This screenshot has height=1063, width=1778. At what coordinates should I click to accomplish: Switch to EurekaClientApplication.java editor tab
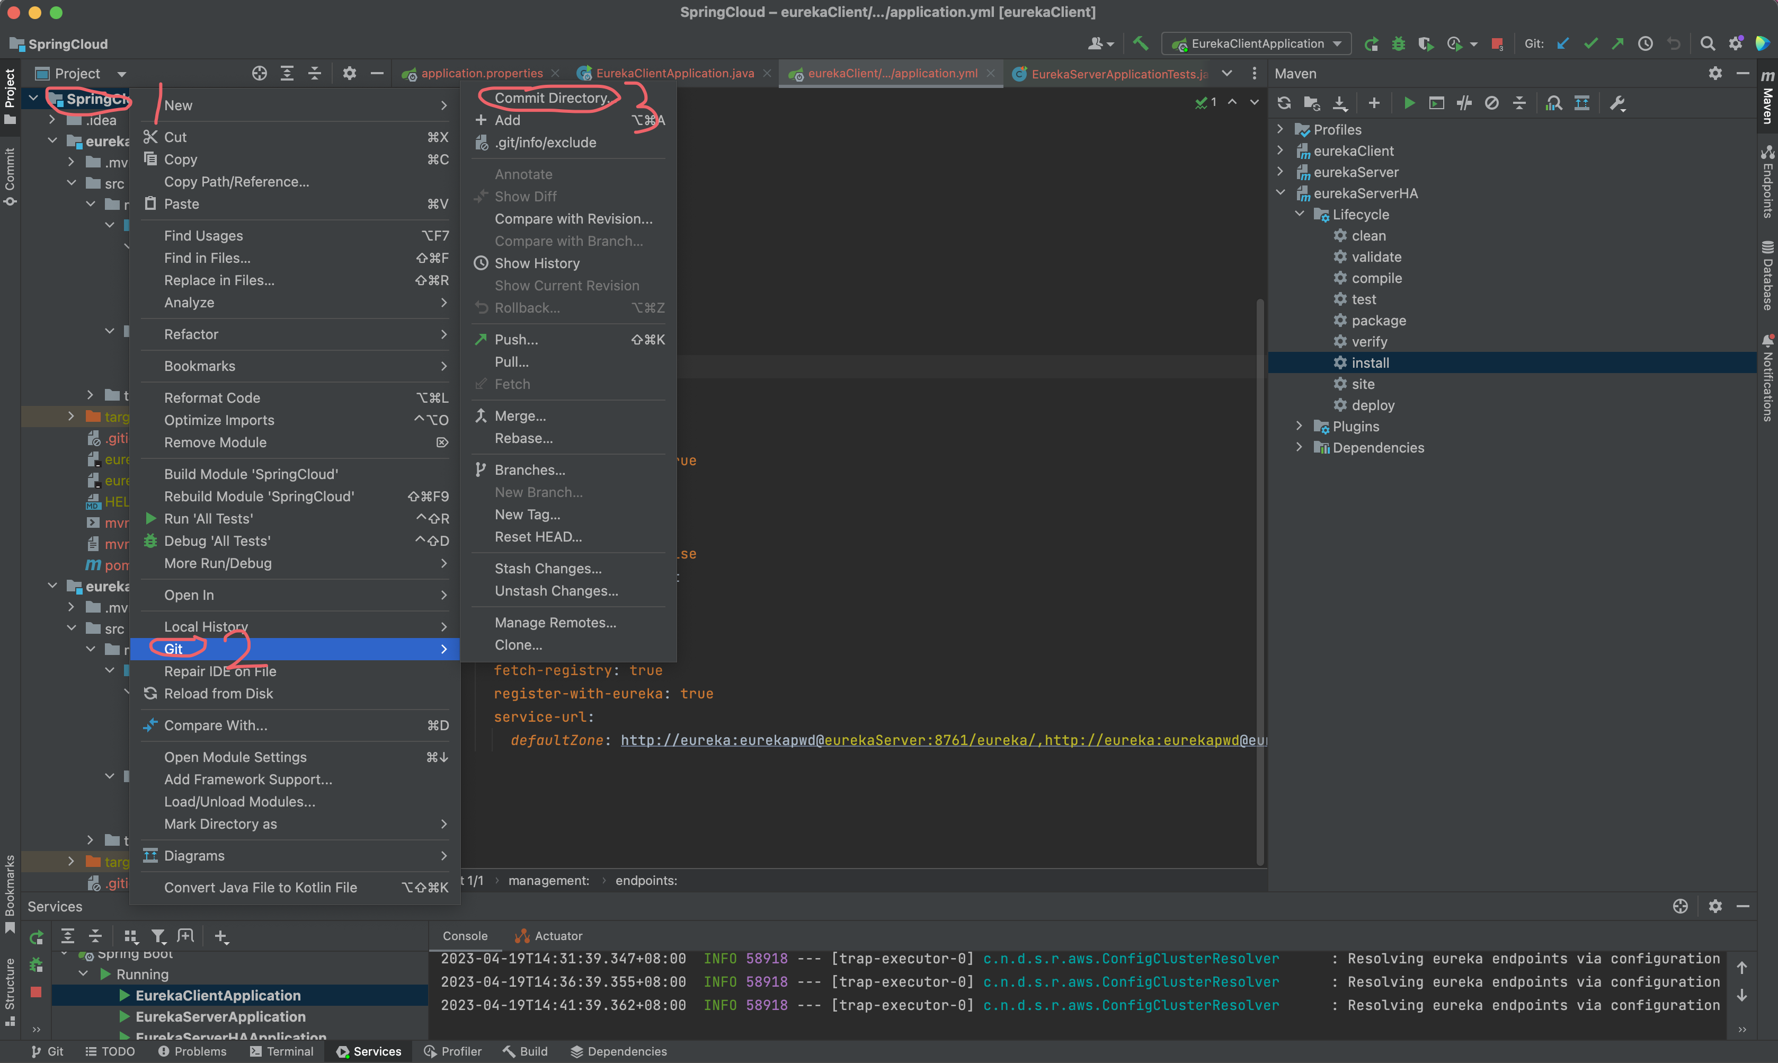click(674, 73)
